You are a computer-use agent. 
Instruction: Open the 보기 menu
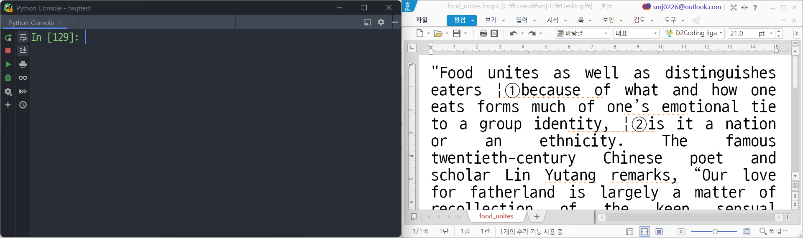click(x=491, y=20)
